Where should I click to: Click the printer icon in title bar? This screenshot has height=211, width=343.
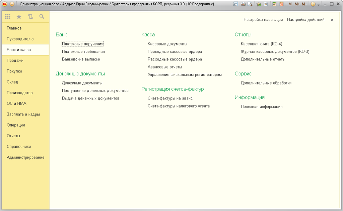(243, 4)
